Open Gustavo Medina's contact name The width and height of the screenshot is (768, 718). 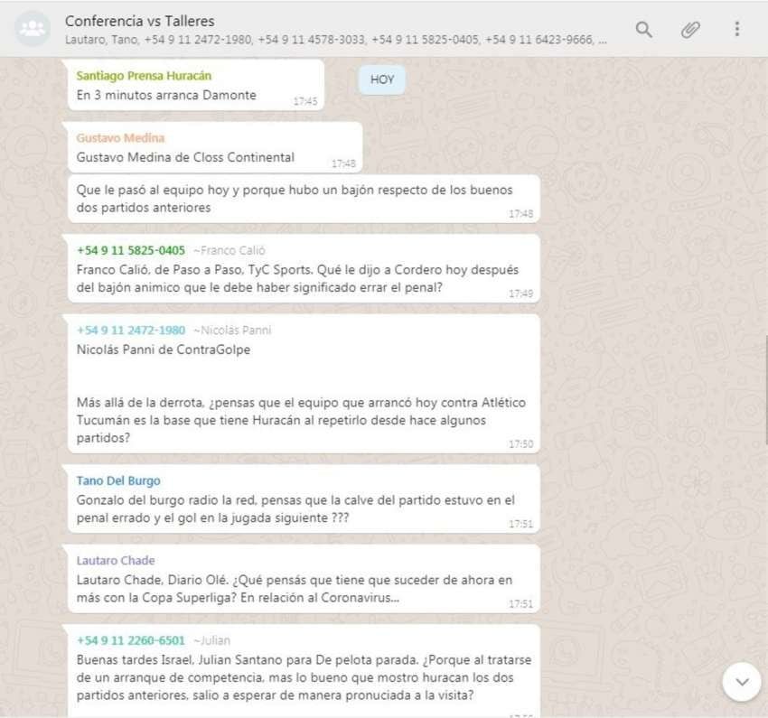click(x=120, y=138)
